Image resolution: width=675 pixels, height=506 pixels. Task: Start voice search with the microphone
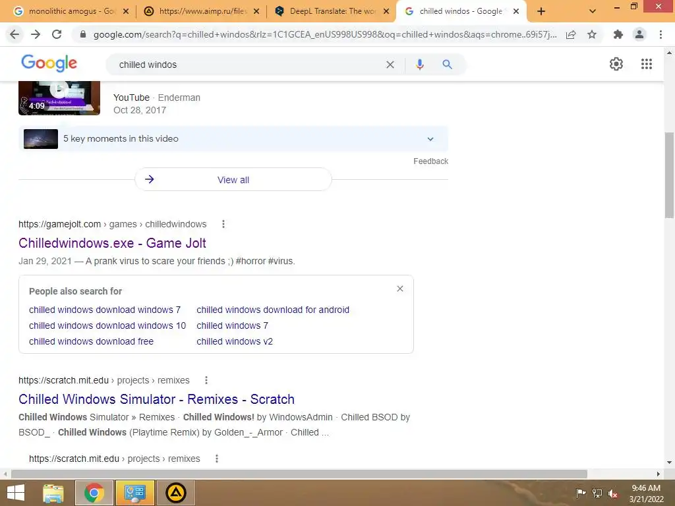[420, 65]
